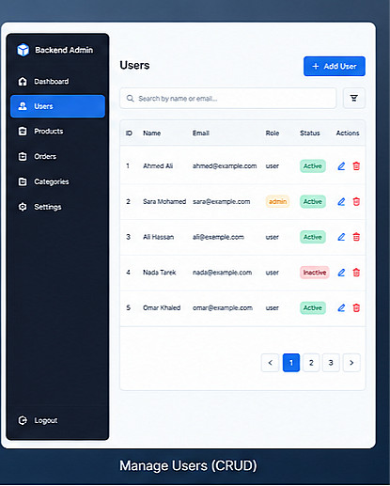Click trash icon for Omar Khaled
Image resolution: width=390 pixels, height=486 pixels.
click(x=356, y=307)
